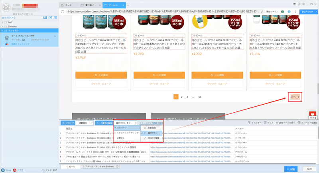
Task: Click the data count 225 link
Action: (24, 40)
